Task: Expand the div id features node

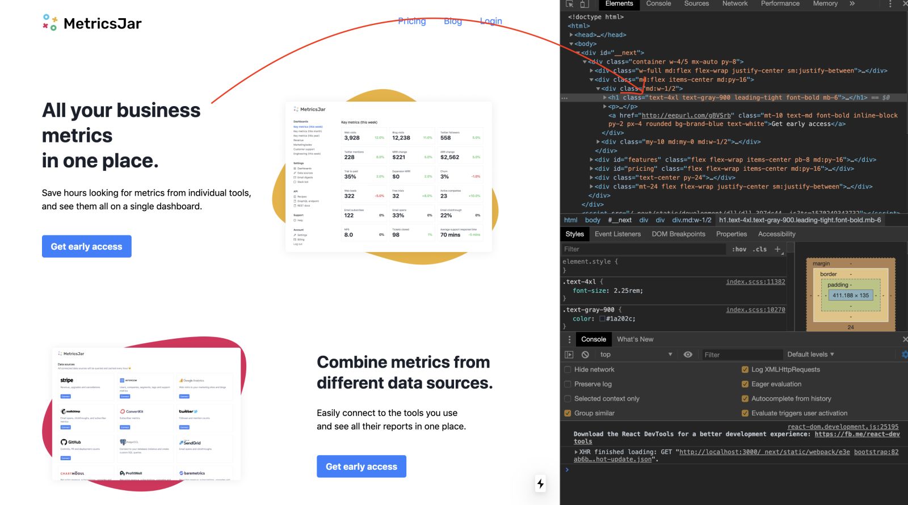Action: (x=592, y=160)
